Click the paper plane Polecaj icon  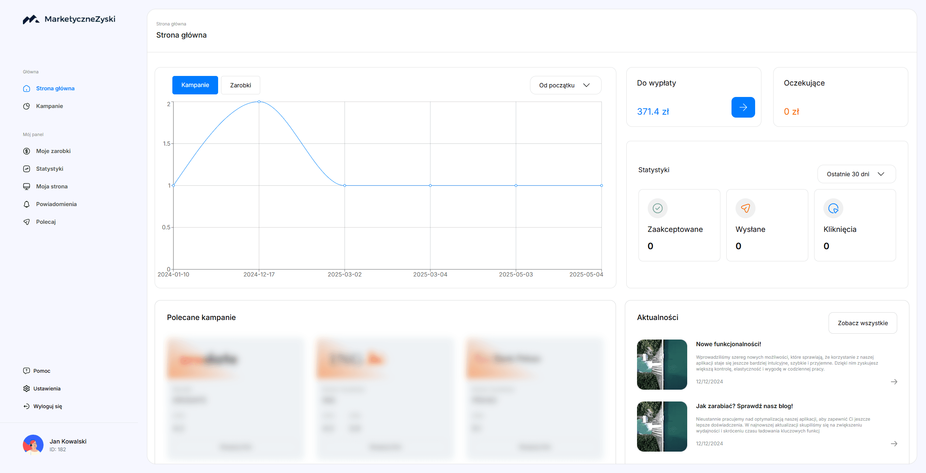pos(27,222)
